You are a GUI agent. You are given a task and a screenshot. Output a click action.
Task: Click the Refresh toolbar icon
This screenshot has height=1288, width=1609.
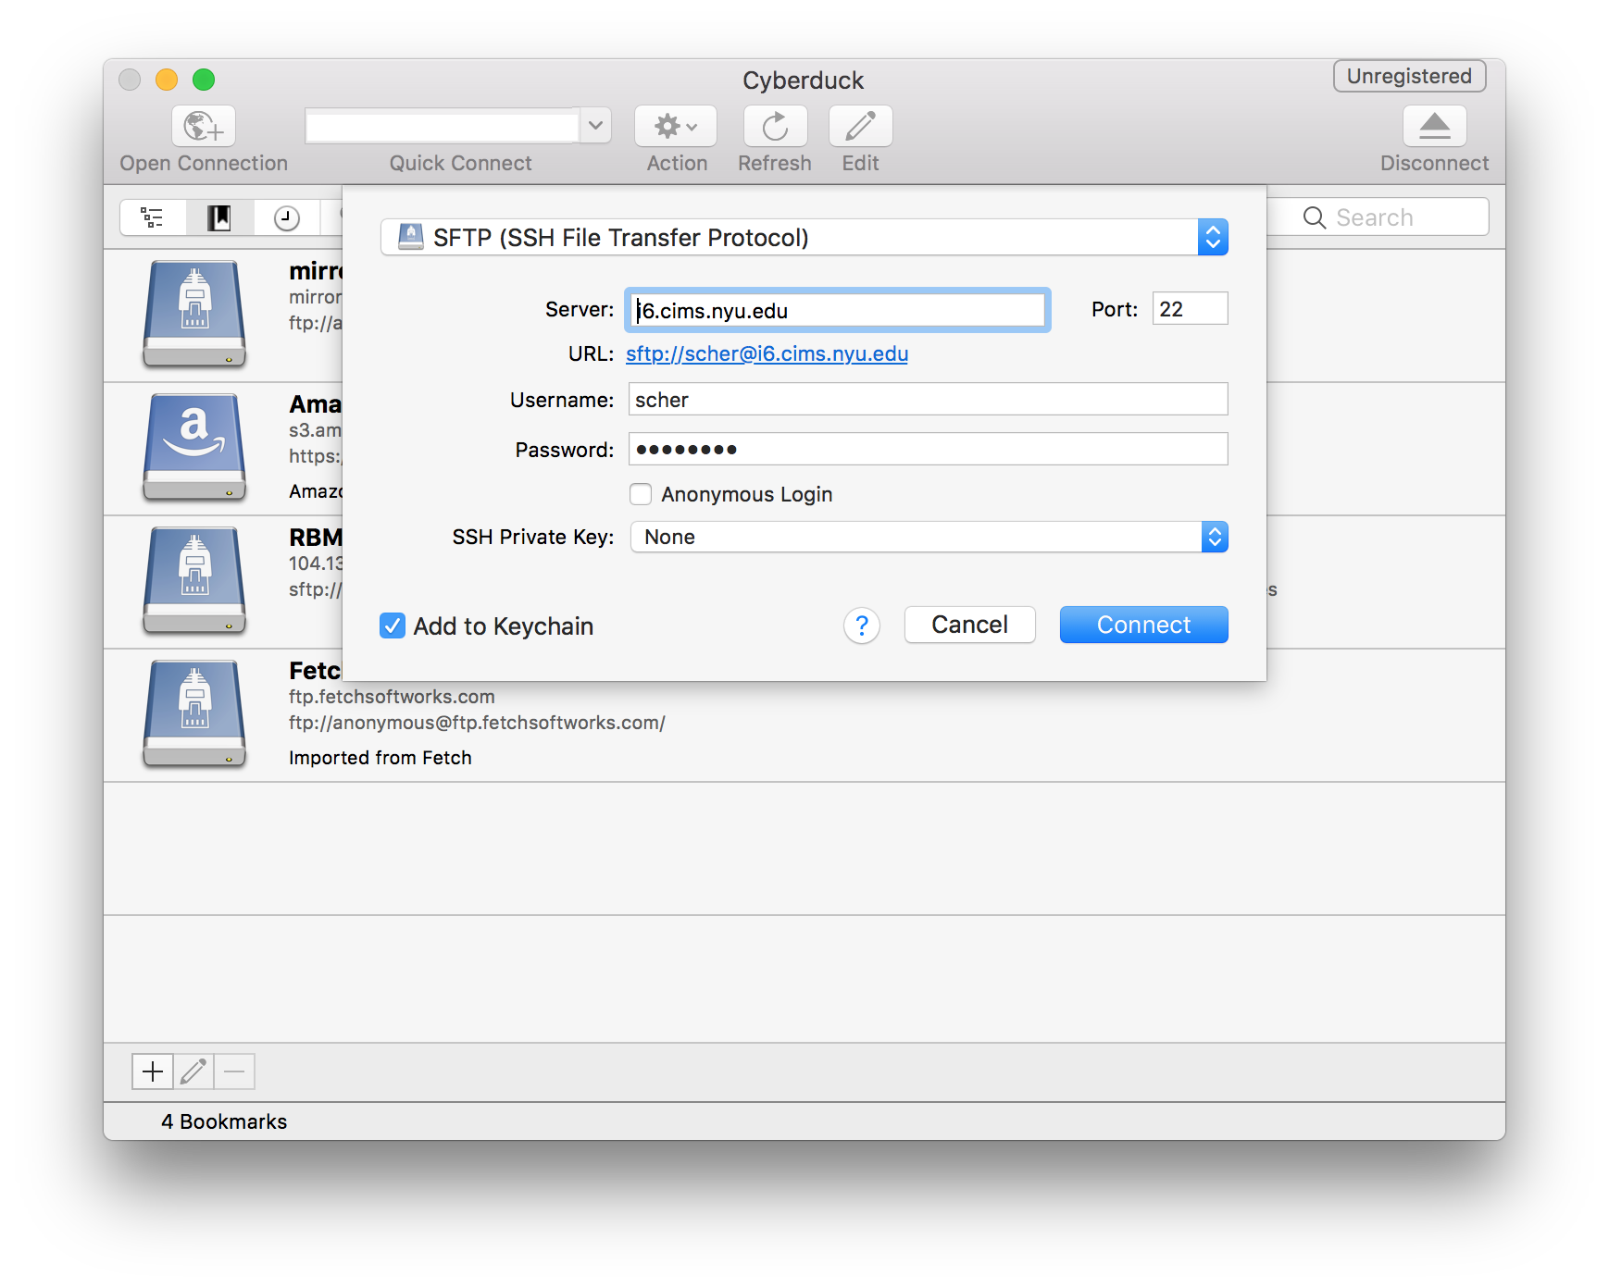pyautogui.click(x=776, y=126)
